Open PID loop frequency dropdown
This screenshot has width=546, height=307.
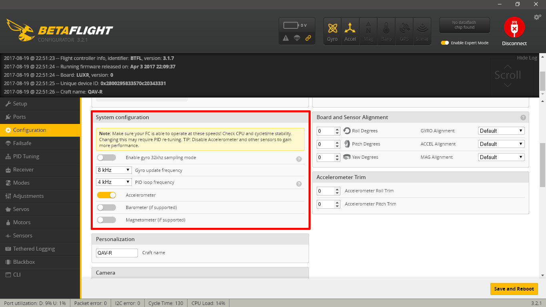click(x=114, y=182)
